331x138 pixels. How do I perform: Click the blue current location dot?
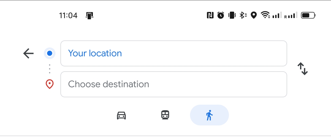click(50, 54)
